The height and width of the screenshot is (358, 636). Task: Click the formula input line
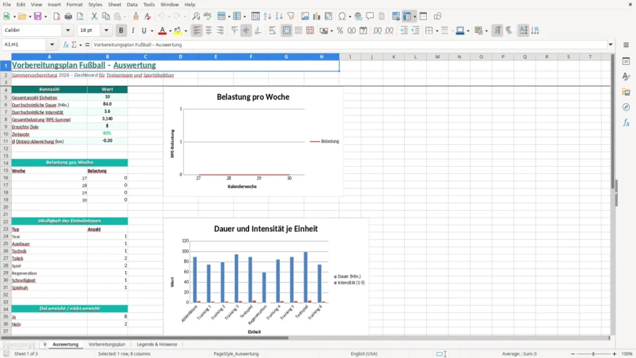[349, 45]
